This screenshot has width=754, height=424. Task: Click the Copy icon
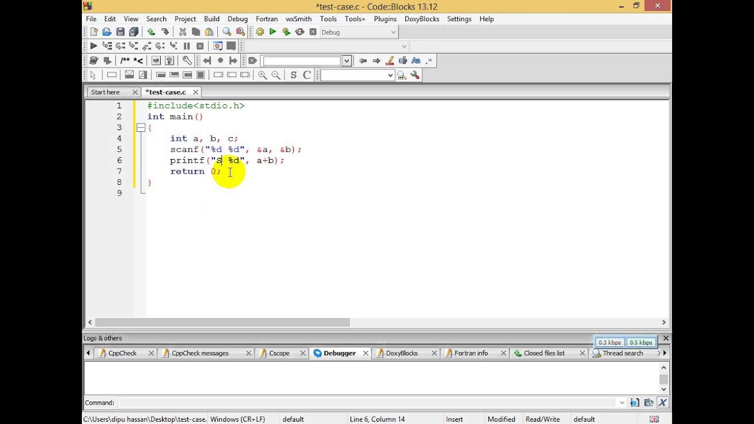coord(196,32)
